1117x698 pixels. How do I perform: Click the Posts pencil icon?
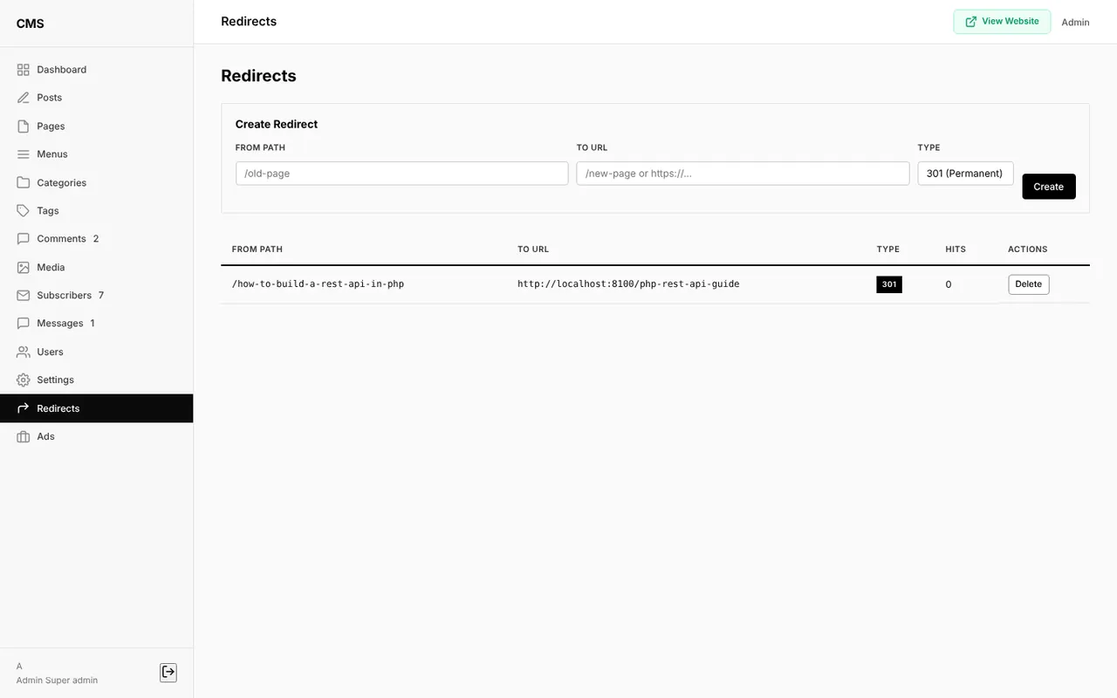tap(24, 98)
